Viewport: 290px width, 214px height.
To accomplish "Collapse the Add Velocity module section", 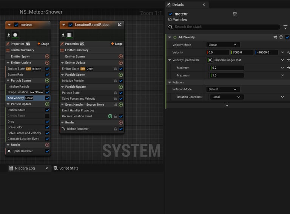I will (170, 37).
